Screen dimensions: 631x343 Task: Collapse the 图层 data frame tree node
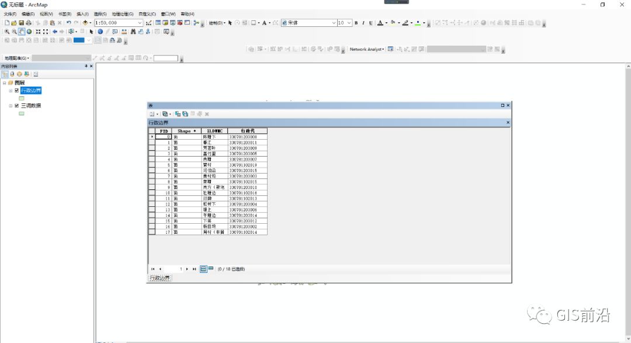point(5,82)
